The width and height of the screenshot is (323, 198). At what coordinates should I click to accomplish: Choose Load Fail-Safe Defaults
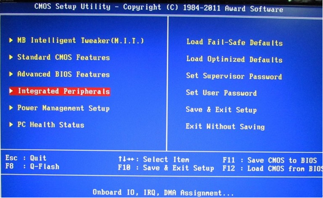234,42
